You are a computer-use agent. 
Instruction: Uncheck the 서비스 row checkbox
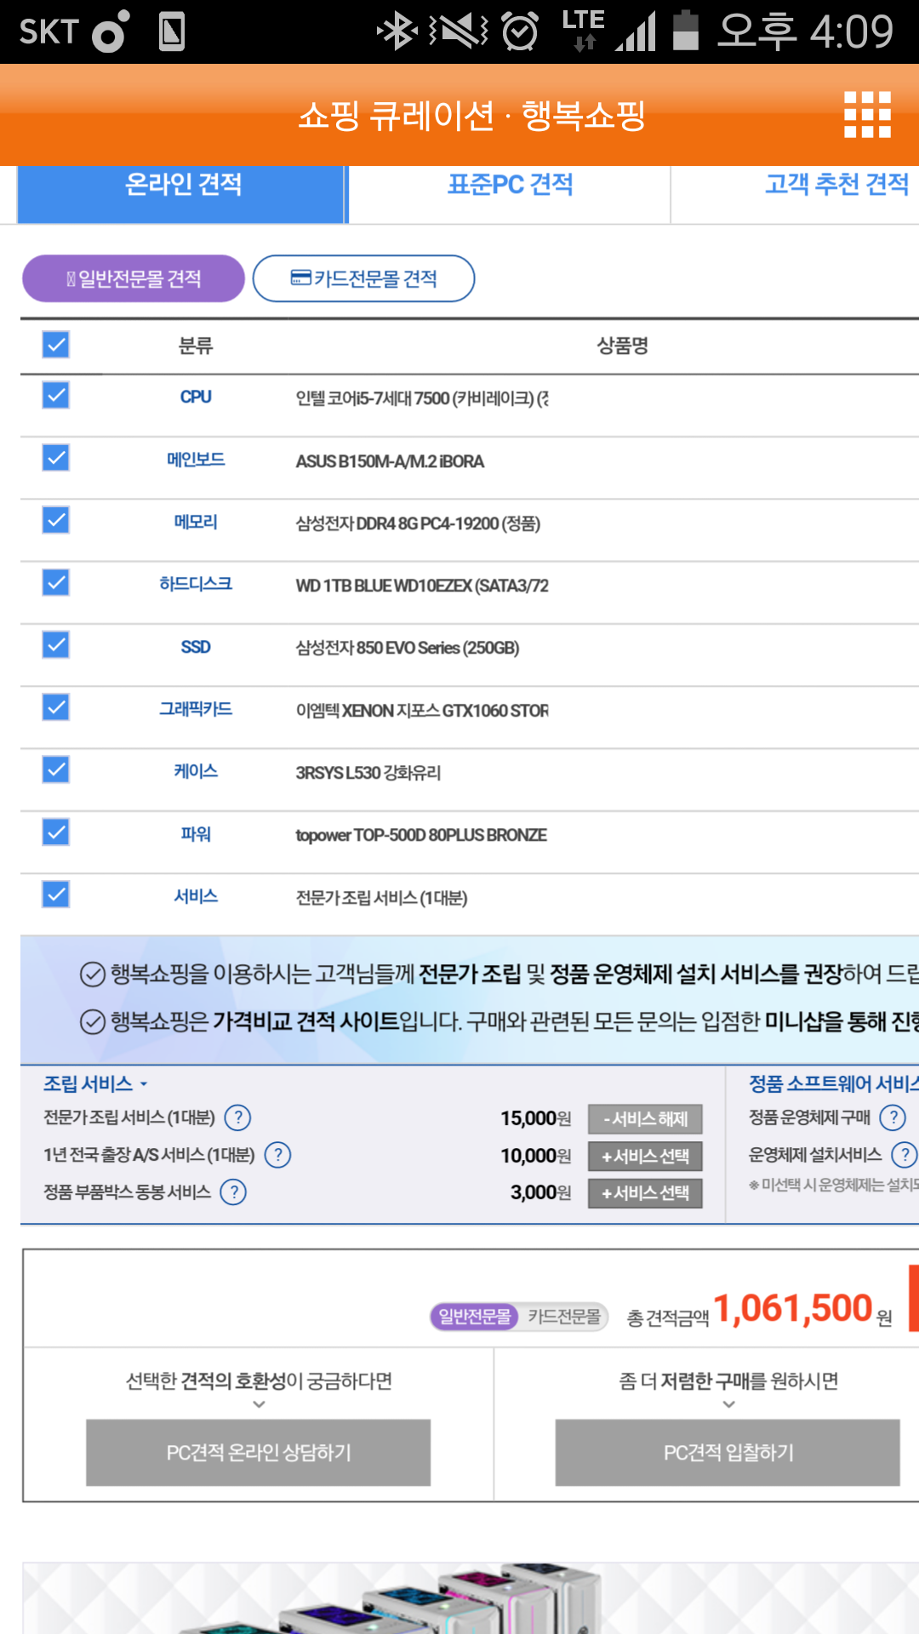pyautogui.click(x=56, y=894)
